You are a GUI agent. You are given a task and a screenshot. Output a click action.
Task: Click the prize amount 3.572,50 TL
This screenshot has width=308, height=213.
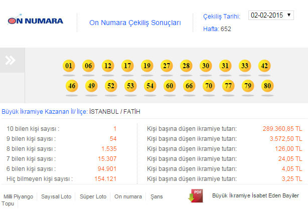[x=286, y=139]
